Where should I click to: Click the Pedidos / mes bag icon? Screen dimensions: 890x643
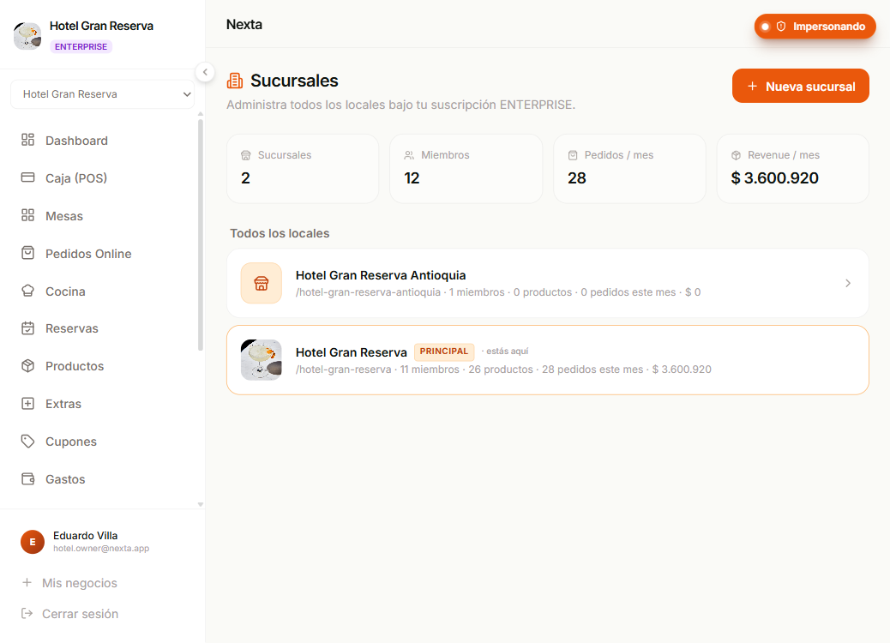573,155
